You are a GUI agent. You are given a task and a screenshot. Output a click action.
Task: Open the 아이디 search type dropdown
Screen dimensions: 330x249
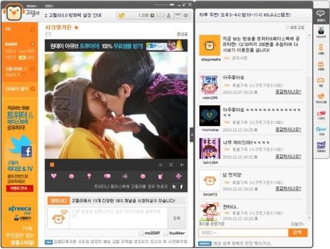click(208, 233)
